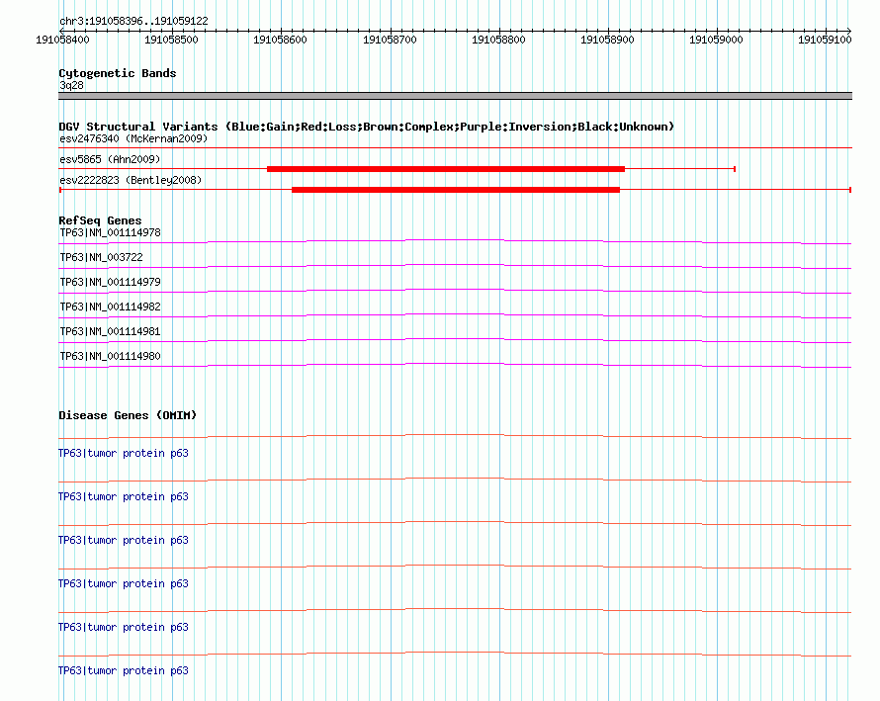
Task: Click ruler coordinate 191058900
Action: pyautogui.click(x=607, y=40)
